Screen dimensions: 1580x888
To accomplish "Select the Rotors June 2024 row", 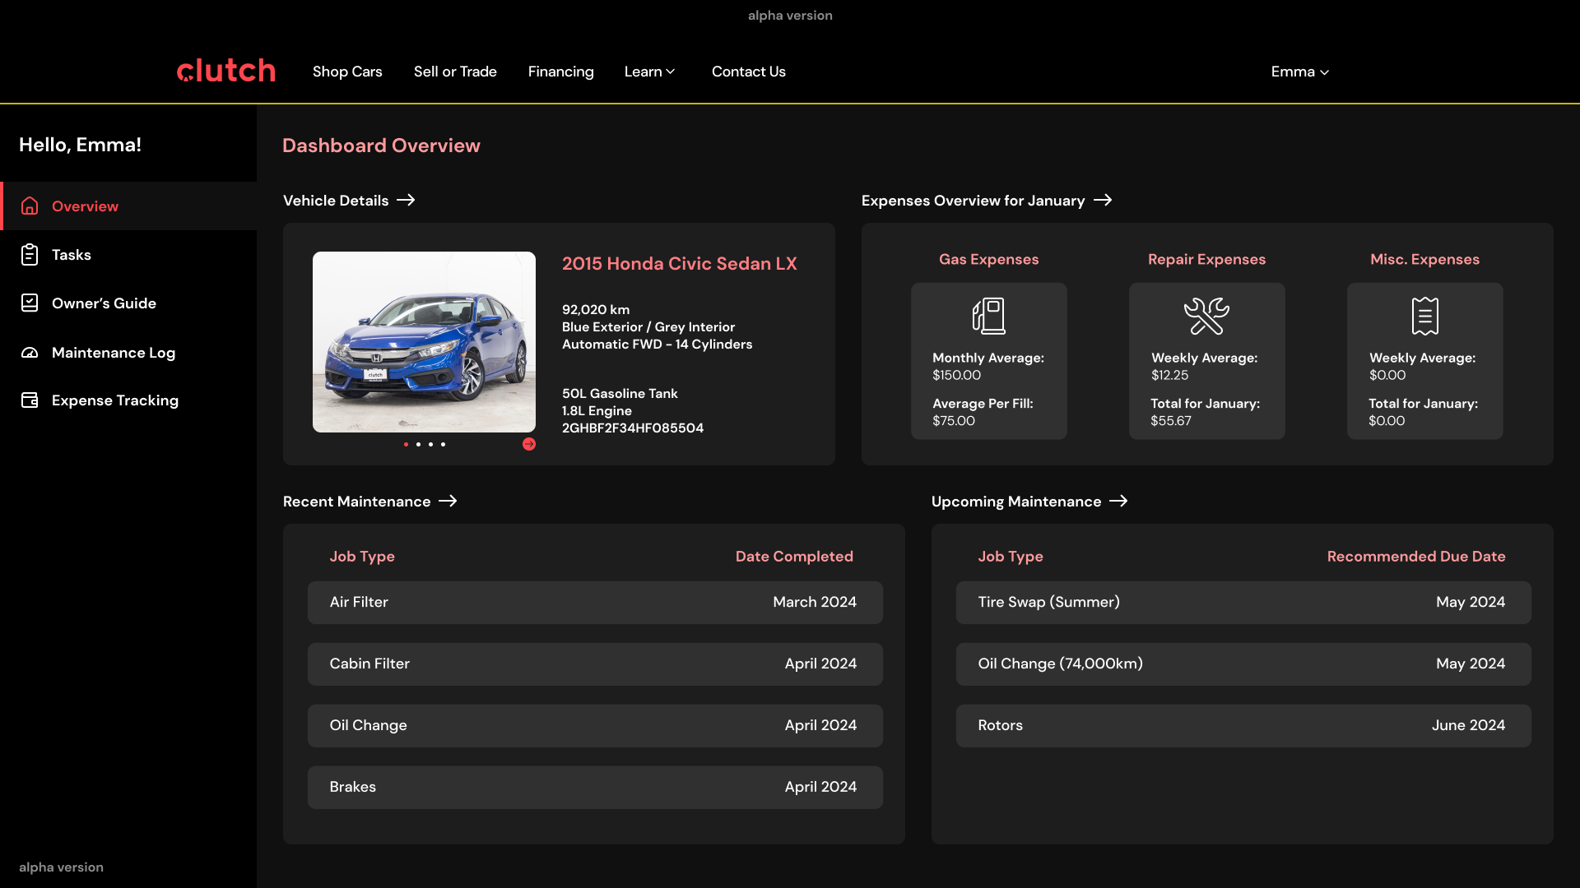I will click(1243, 726).
